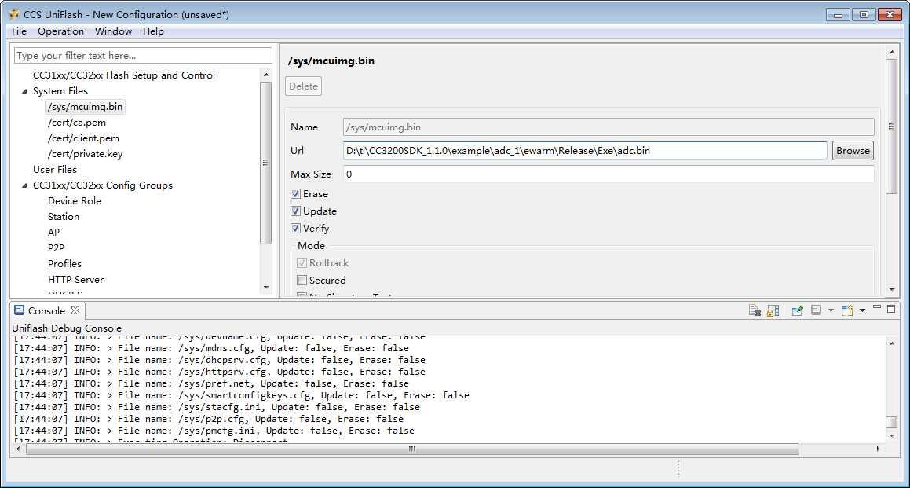Screen dimensions: 910x488
Task: Click console vertical scroll up arrow
Action: point(892,343)
